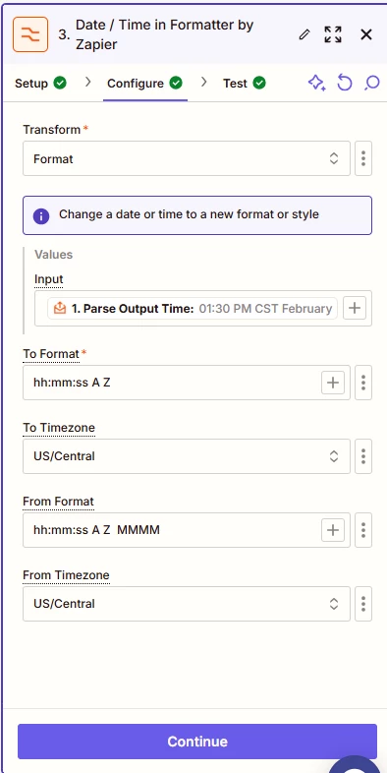Switch to the Setup tab
This screenshot has width=387, height=773.
tap(40, 84)
